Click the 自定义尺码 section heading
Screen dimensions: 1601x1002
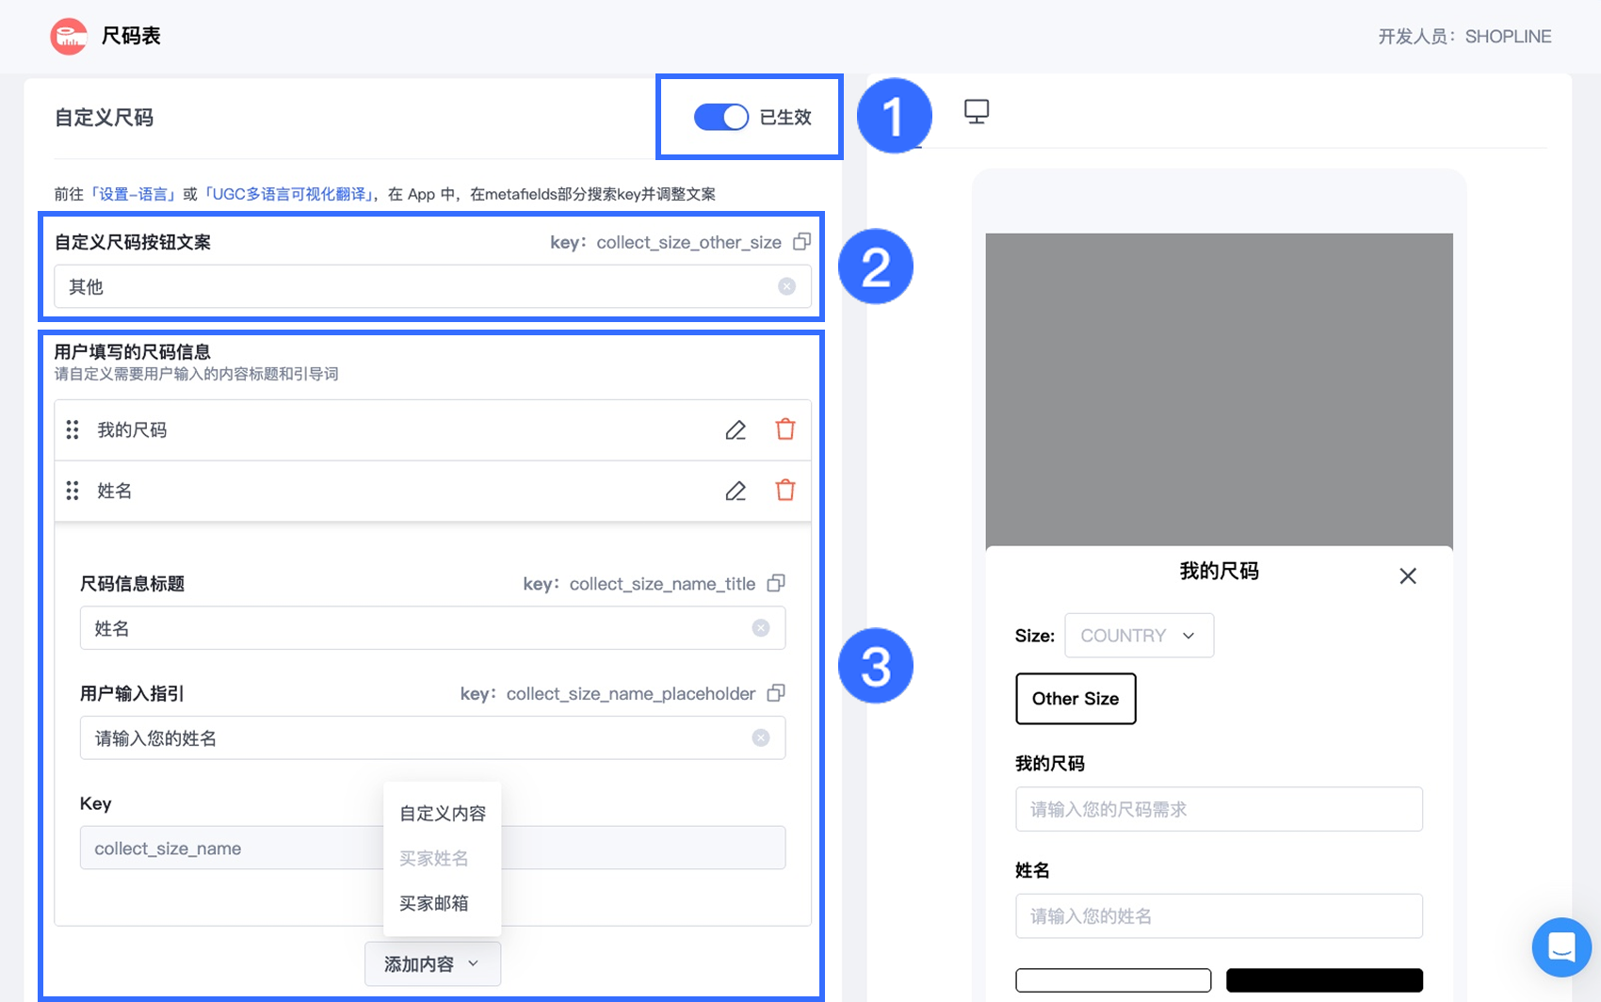pyautogui.click(x=104, y=118)
